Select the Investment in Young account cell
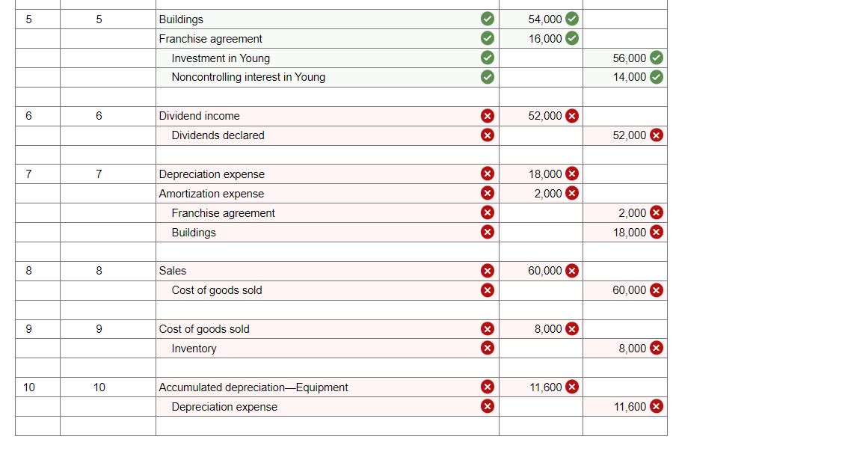 coord(327,58)
